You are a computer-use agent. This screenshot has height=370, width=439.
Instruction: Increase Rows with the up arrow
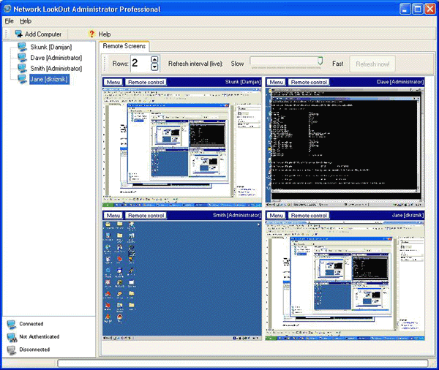(154, 60)
